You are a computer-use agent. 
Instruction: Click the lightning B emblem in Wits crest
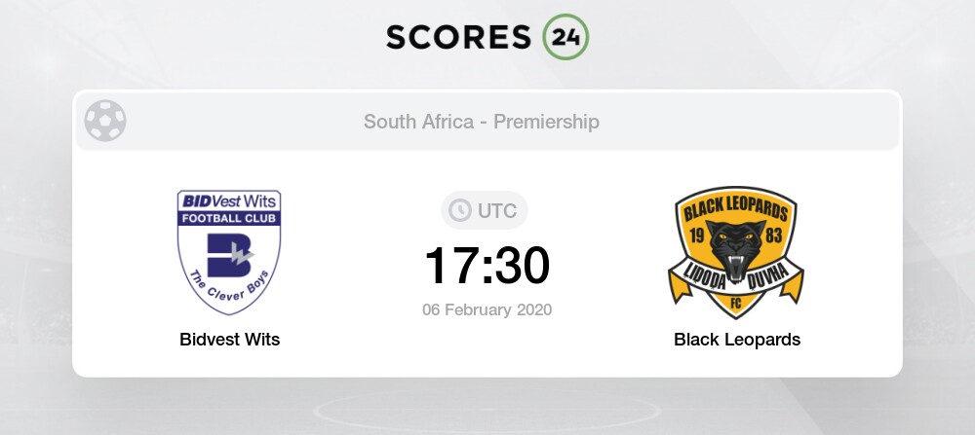229,254
